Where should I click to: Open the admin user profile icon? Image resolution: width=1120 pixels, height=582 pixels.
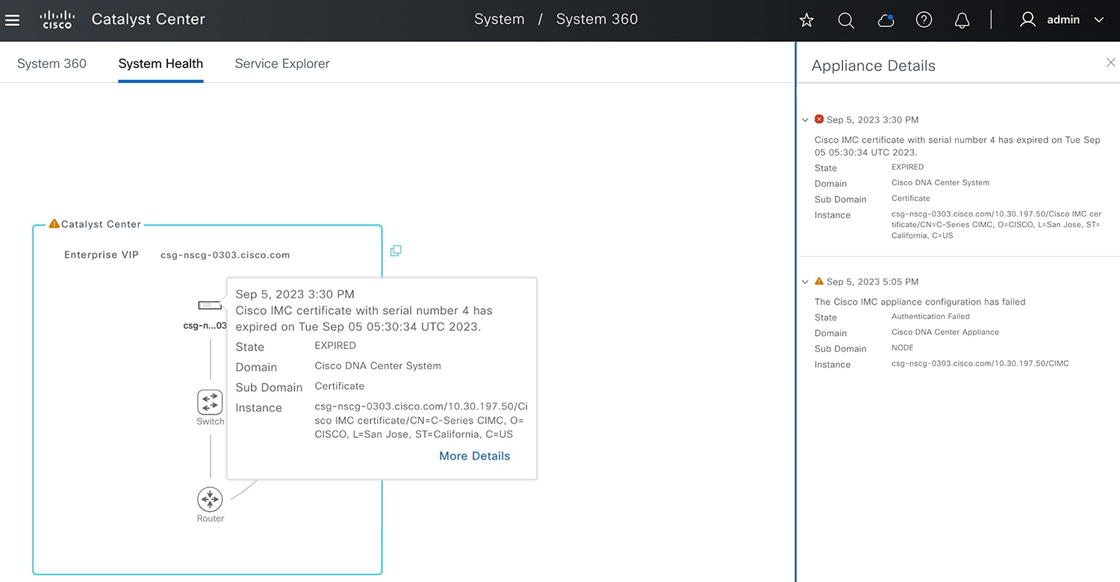[1028, 20]
